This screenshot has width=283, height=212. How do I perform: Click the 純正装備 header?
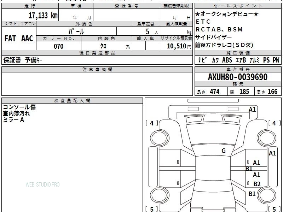238,53
